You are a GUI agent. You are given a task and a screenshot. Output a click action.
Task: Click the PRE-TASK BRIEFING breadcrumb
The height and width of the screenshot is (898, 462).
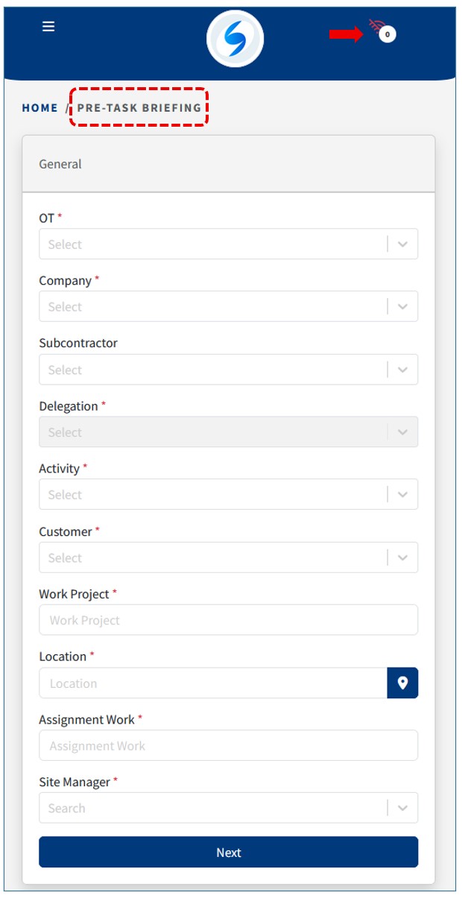(139, 108)
